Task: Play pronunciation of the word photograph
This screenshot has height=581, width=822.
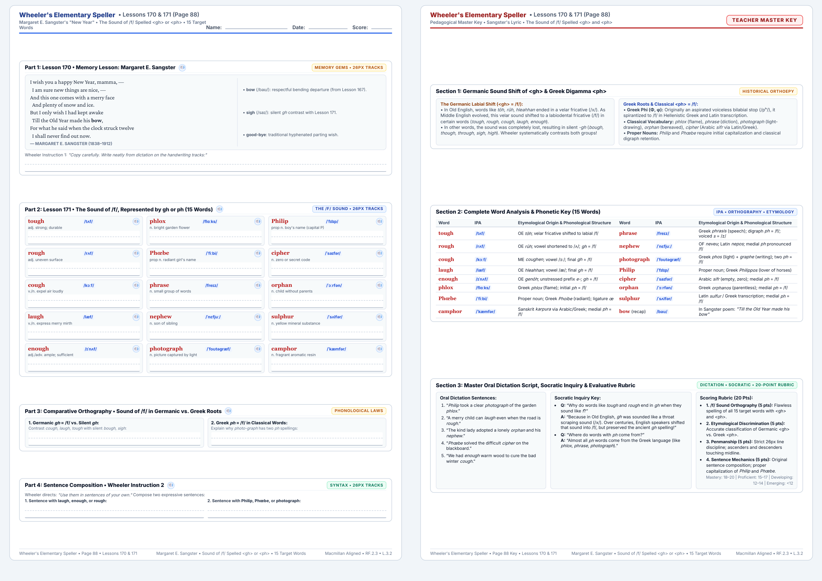Action: (258, 349)
